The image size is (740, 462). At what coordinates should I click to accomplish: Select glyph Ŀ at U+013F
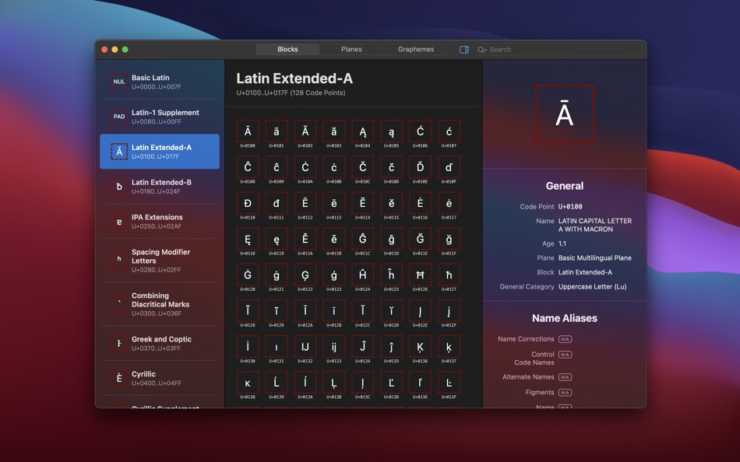pyautogui.click(x=449, y=383)
